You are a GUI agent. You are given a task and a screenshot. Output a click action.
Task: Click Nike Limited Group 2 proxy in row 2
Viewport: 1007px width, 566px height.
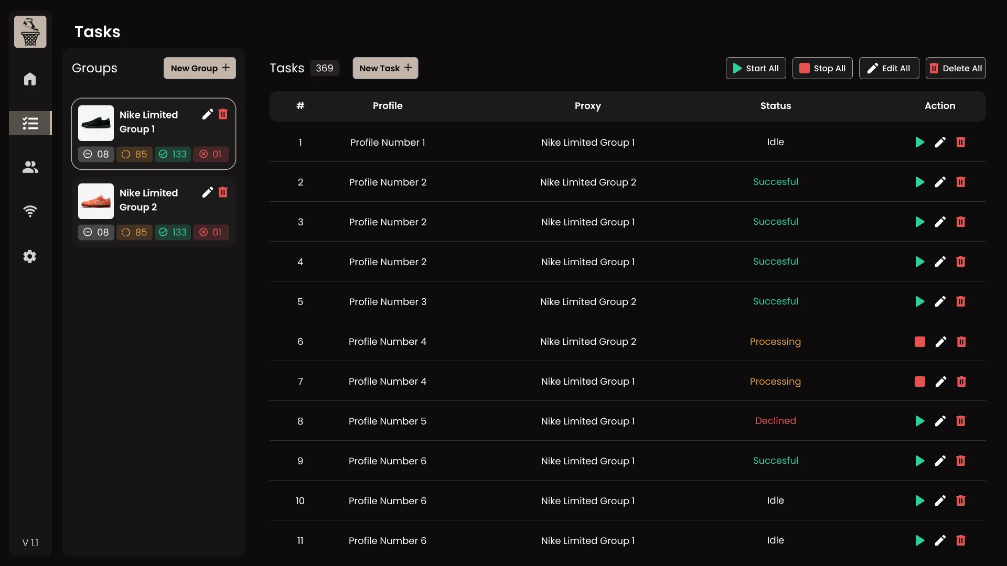click(588, 182)
